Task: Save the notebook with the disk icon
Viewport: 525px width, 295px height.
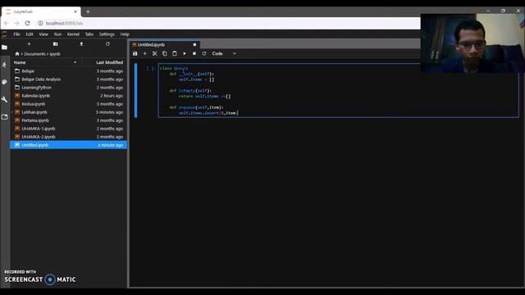Action: tap(135, 53)
